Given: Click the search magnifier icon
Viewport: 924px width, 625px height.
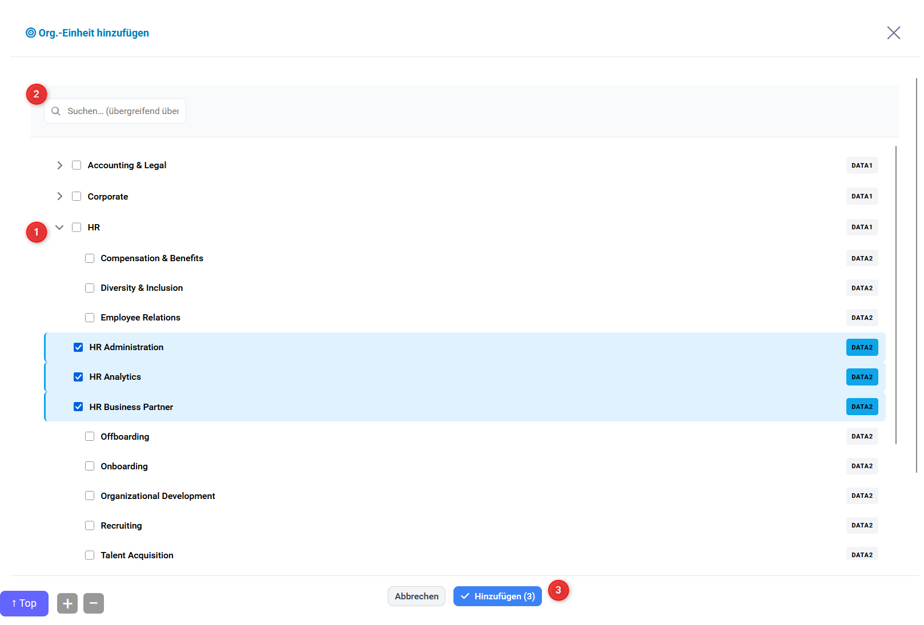Looking at the screenshot, I should click(56, 111).
